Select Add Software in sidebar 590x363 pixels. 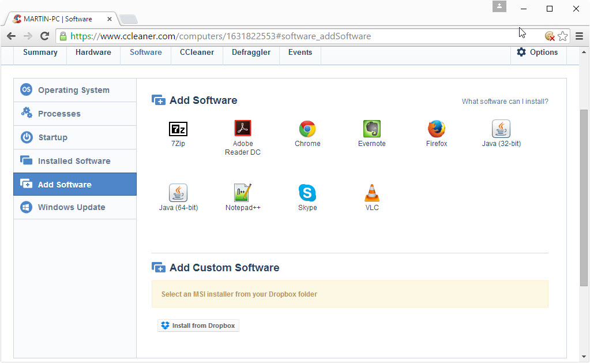(75, 184)
